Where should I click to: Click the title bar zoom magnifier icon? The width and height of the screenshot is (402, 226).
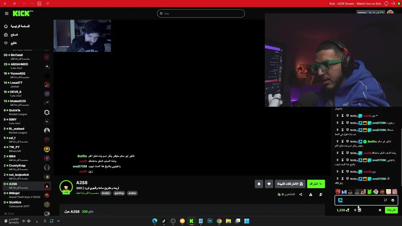(x=47, y=3)
